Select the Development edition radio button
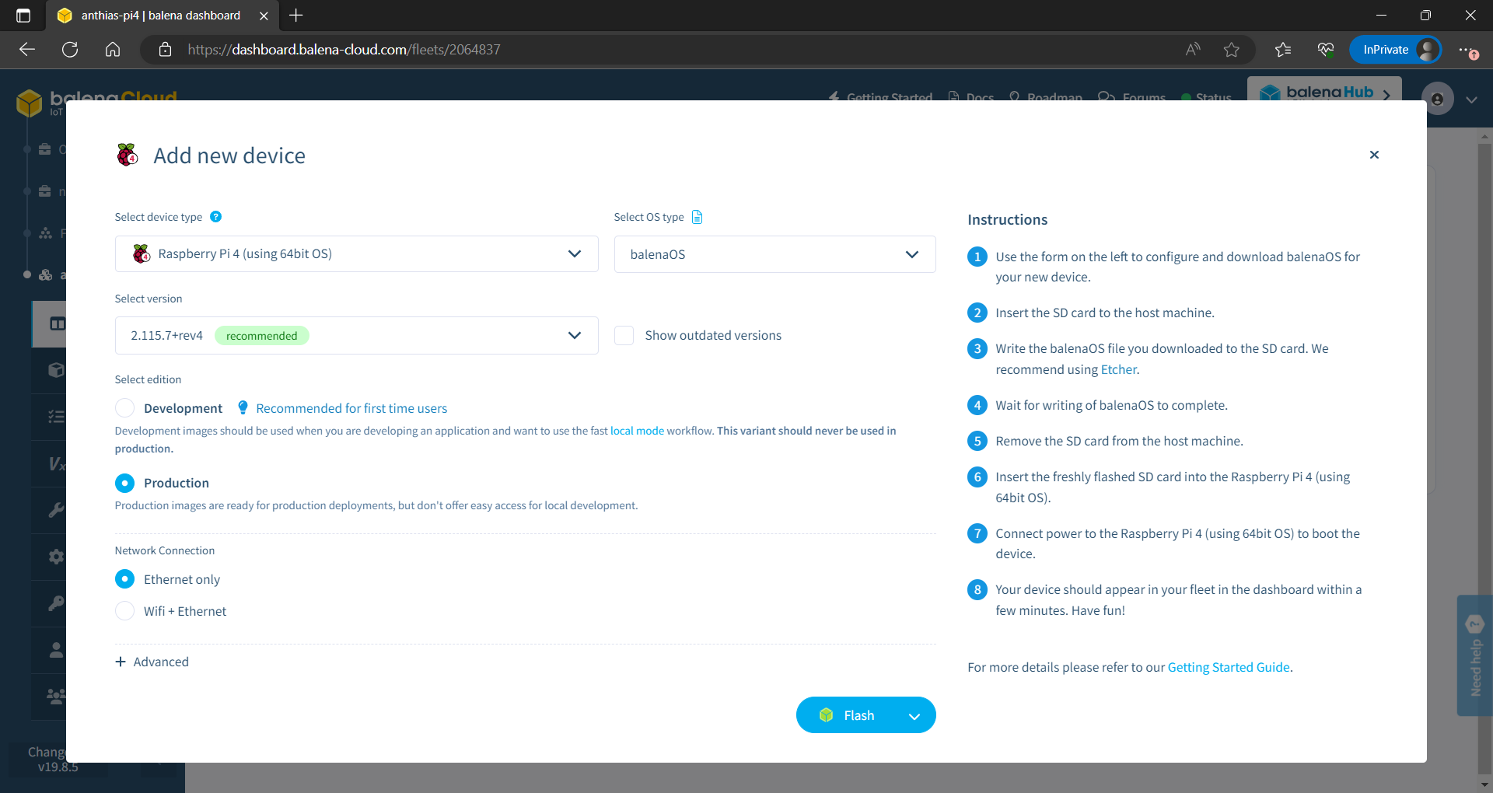The image size is (1493, 793). [124, 408]
